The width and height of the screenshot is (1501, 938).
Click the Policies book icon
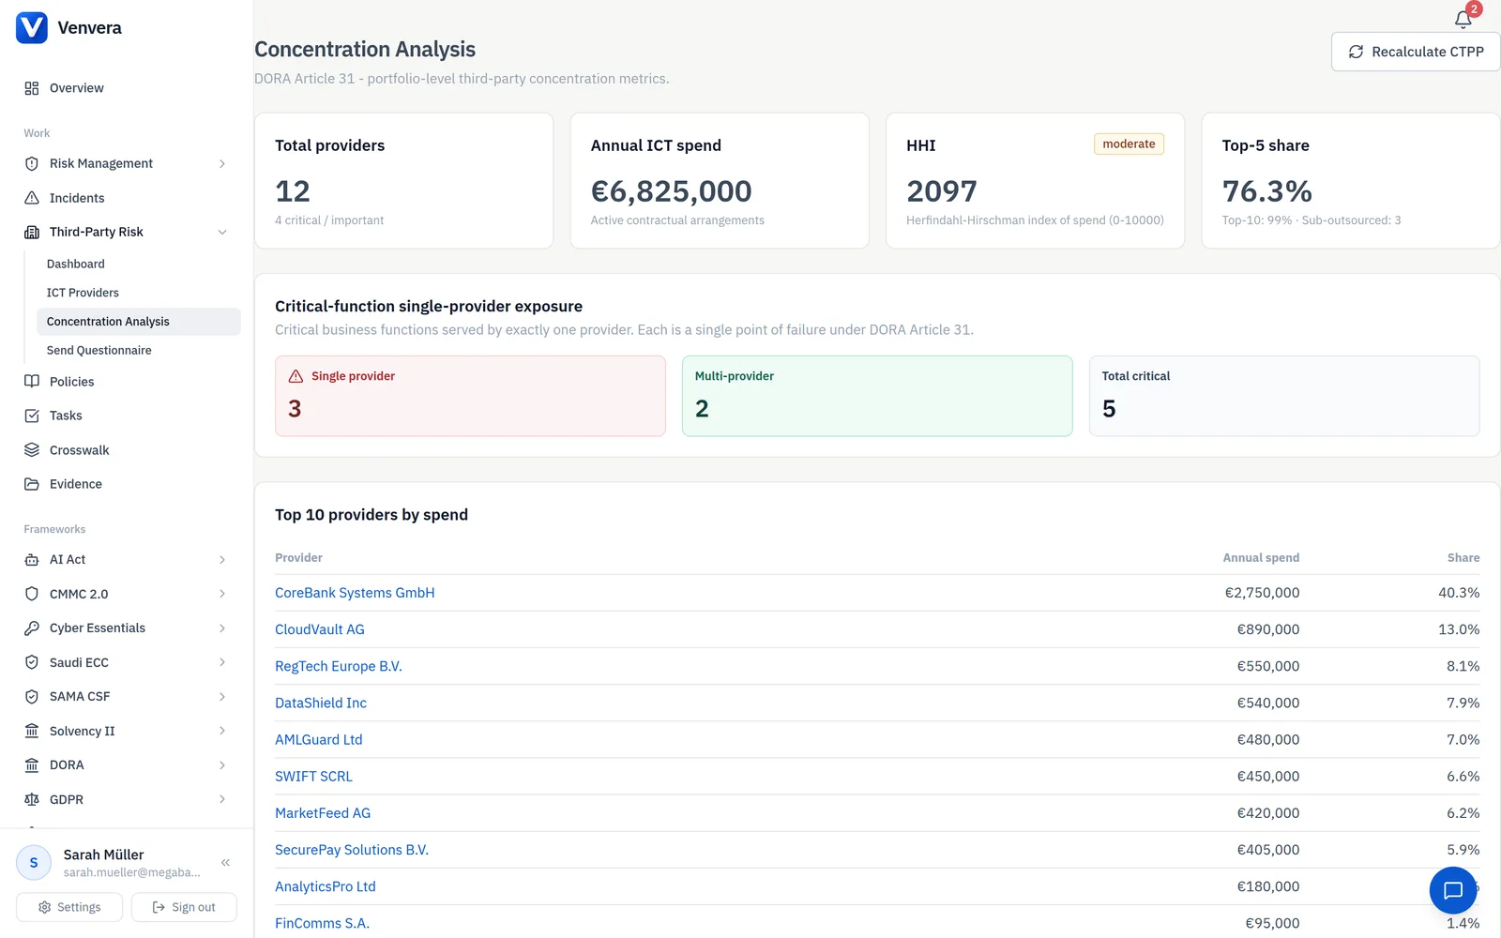coord(32,382)
